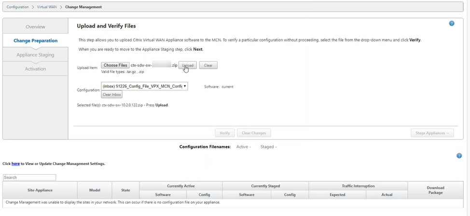The height and width of the screenshot is (216, 470).
Task: Click the Download Package column header
Action: click(435, 190)
